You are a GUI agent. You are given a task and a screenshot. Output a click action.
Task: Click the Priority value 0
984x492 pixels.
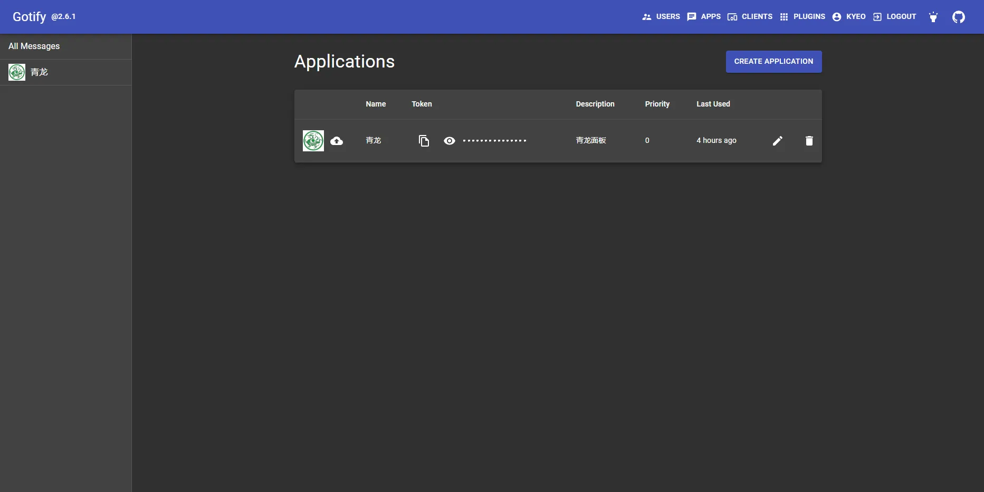coord(647,140)
